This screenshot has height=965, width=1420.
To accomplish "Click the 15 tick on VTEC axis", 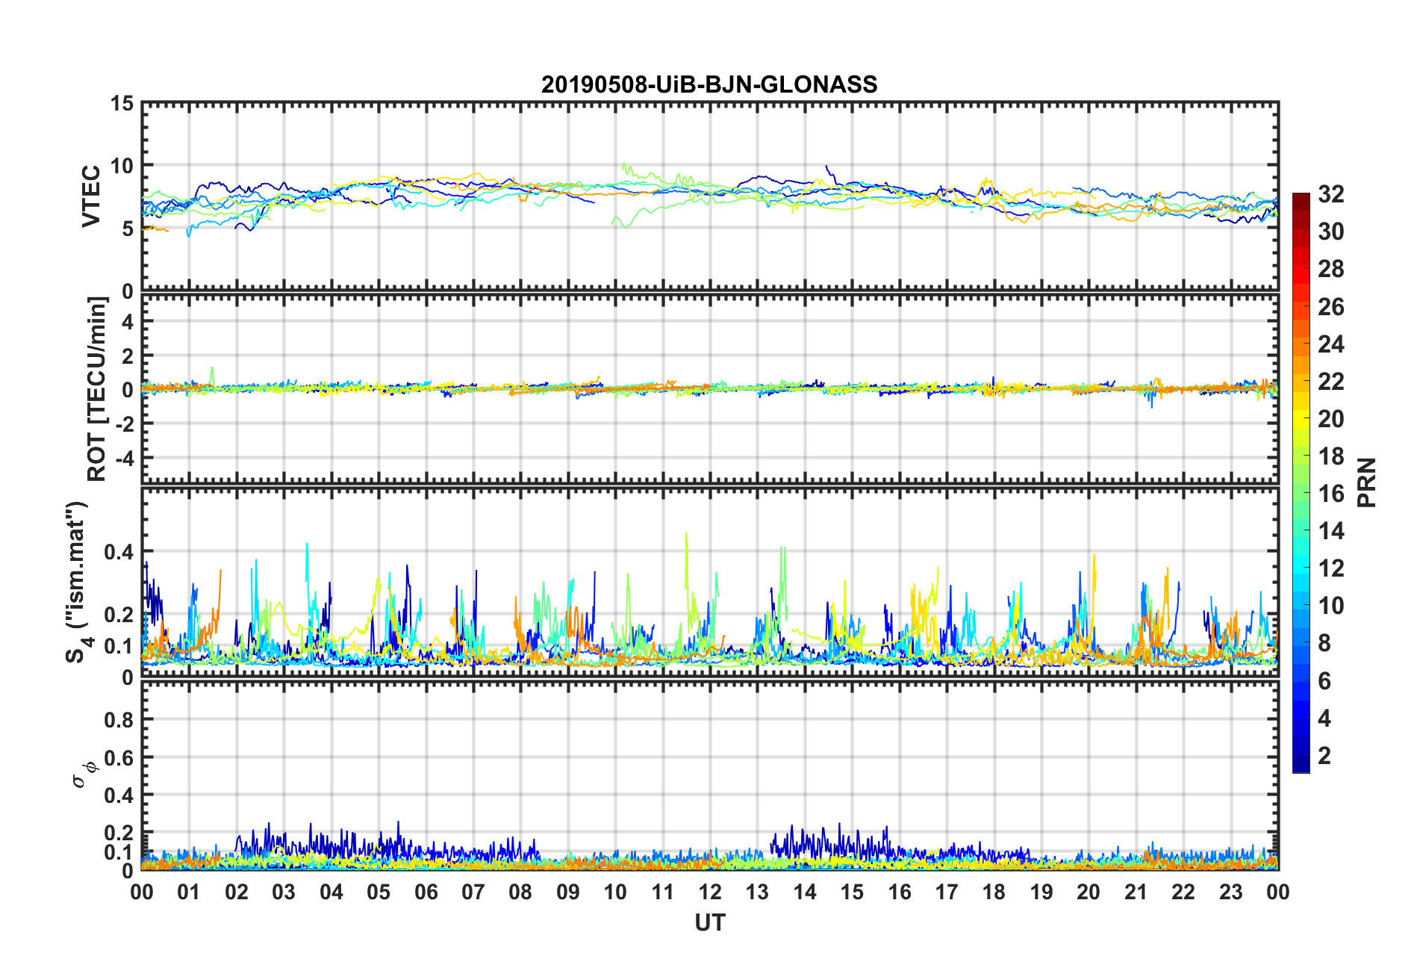I will 122,104.
